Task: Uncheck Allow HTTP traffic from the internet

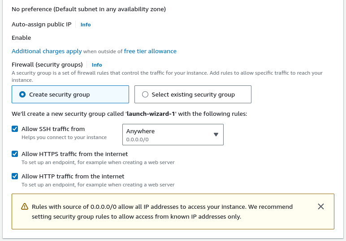Action: point(15,176)
